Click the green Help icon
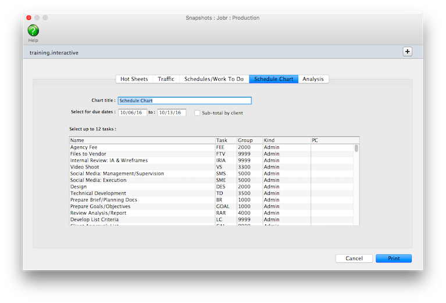The height and width of the screenshot is (303, 446). [x=33, y=30]
